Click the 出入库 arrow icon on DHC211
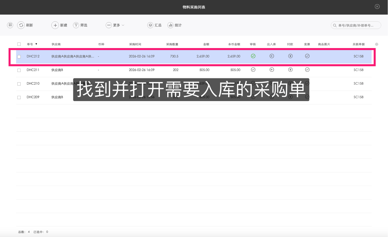 pyautogui.click(x=272, y=70)
